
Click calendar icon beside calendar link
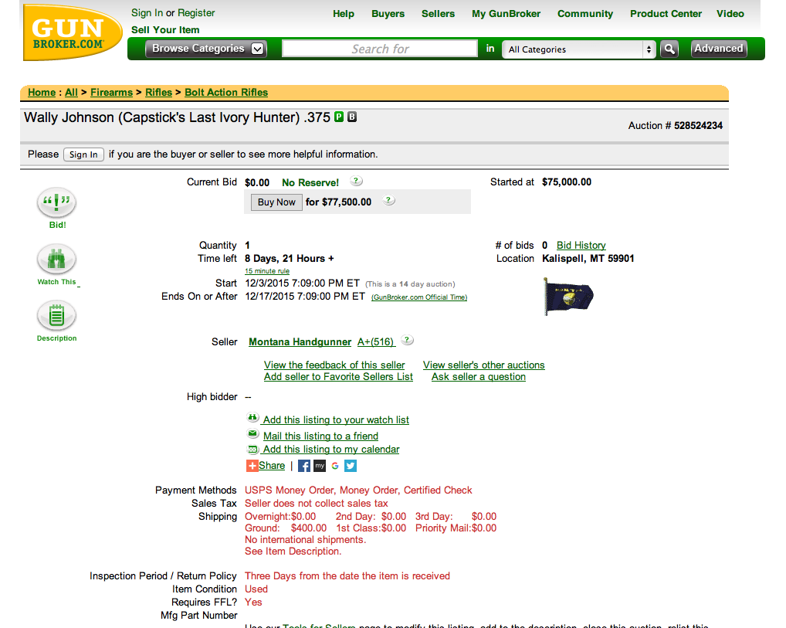[252, 449]
